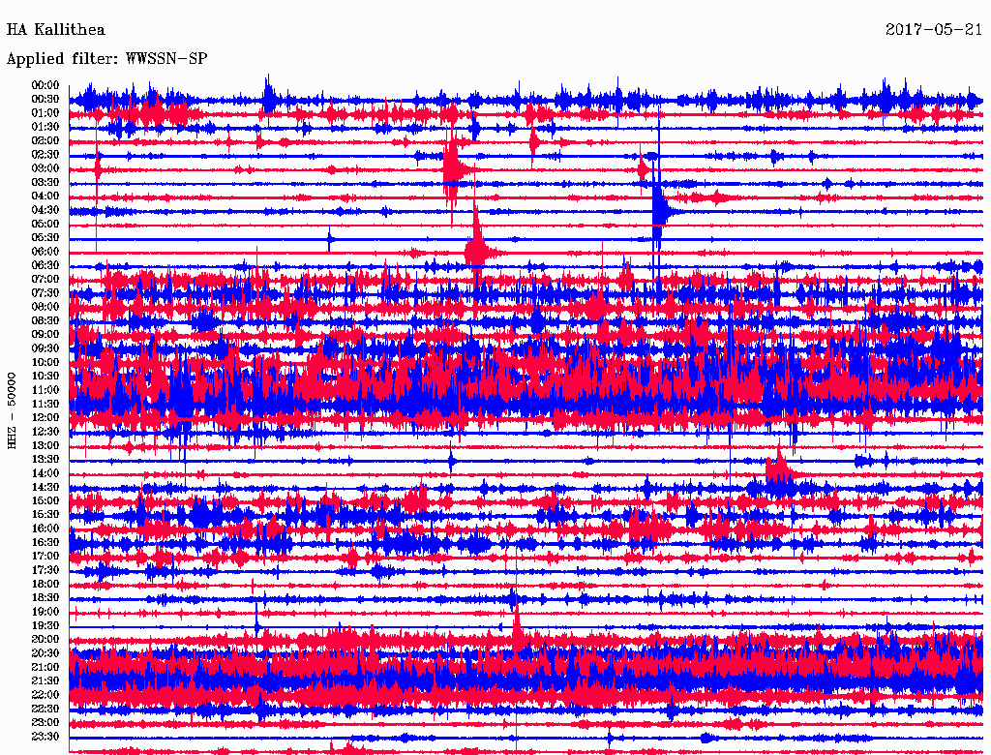Click the "23:00" time label

pos(45,723)
